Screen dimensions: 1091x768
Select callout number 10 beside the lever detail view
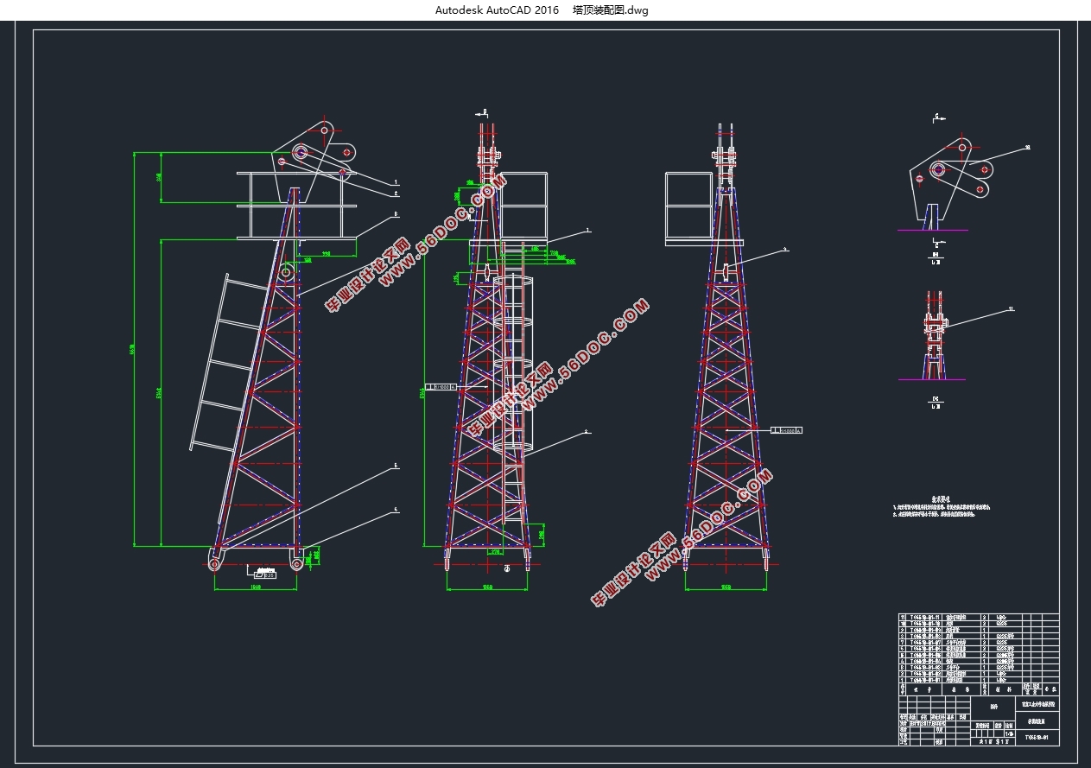(x=1027, y=148)
